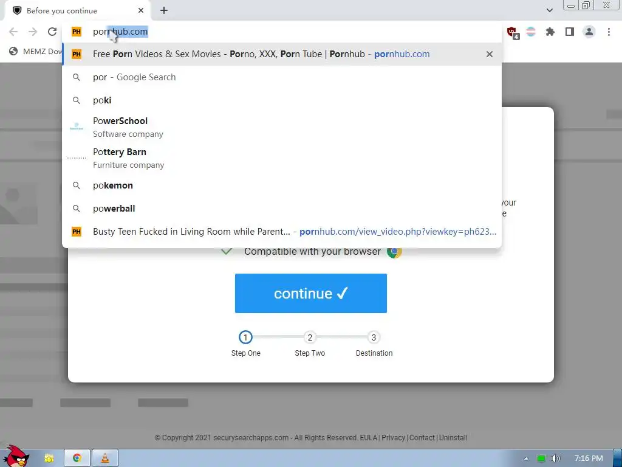Click the Destination step circle

click(x=374, y=337)
